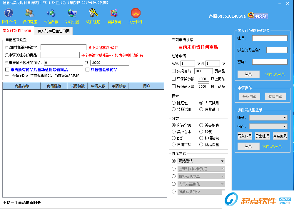Click the 开始申请 button
294x209 pixels.
click(x=249, y=96)
